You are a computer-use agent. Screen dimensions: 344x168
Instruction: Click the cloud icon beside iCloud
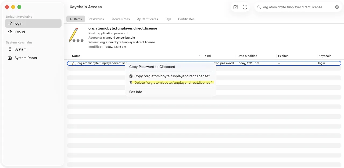[x=10, y=32]
